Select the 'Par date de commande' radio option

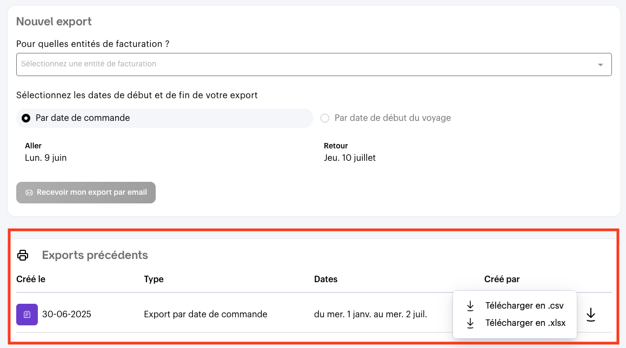pos(26,118)
